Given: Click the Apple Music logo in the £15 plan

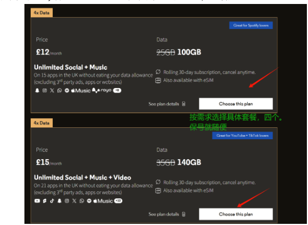Looking at the screenshot, I should (x=103, y=201).
